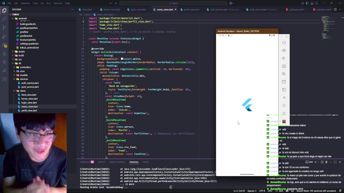Image resolution: width=344 pixels, height=193 pixels.
Task: Rotate emulator right
Action: 284,90
